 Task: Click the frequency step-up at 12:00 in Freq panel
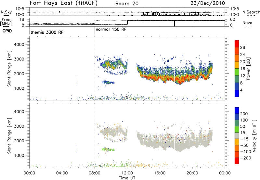127,22
